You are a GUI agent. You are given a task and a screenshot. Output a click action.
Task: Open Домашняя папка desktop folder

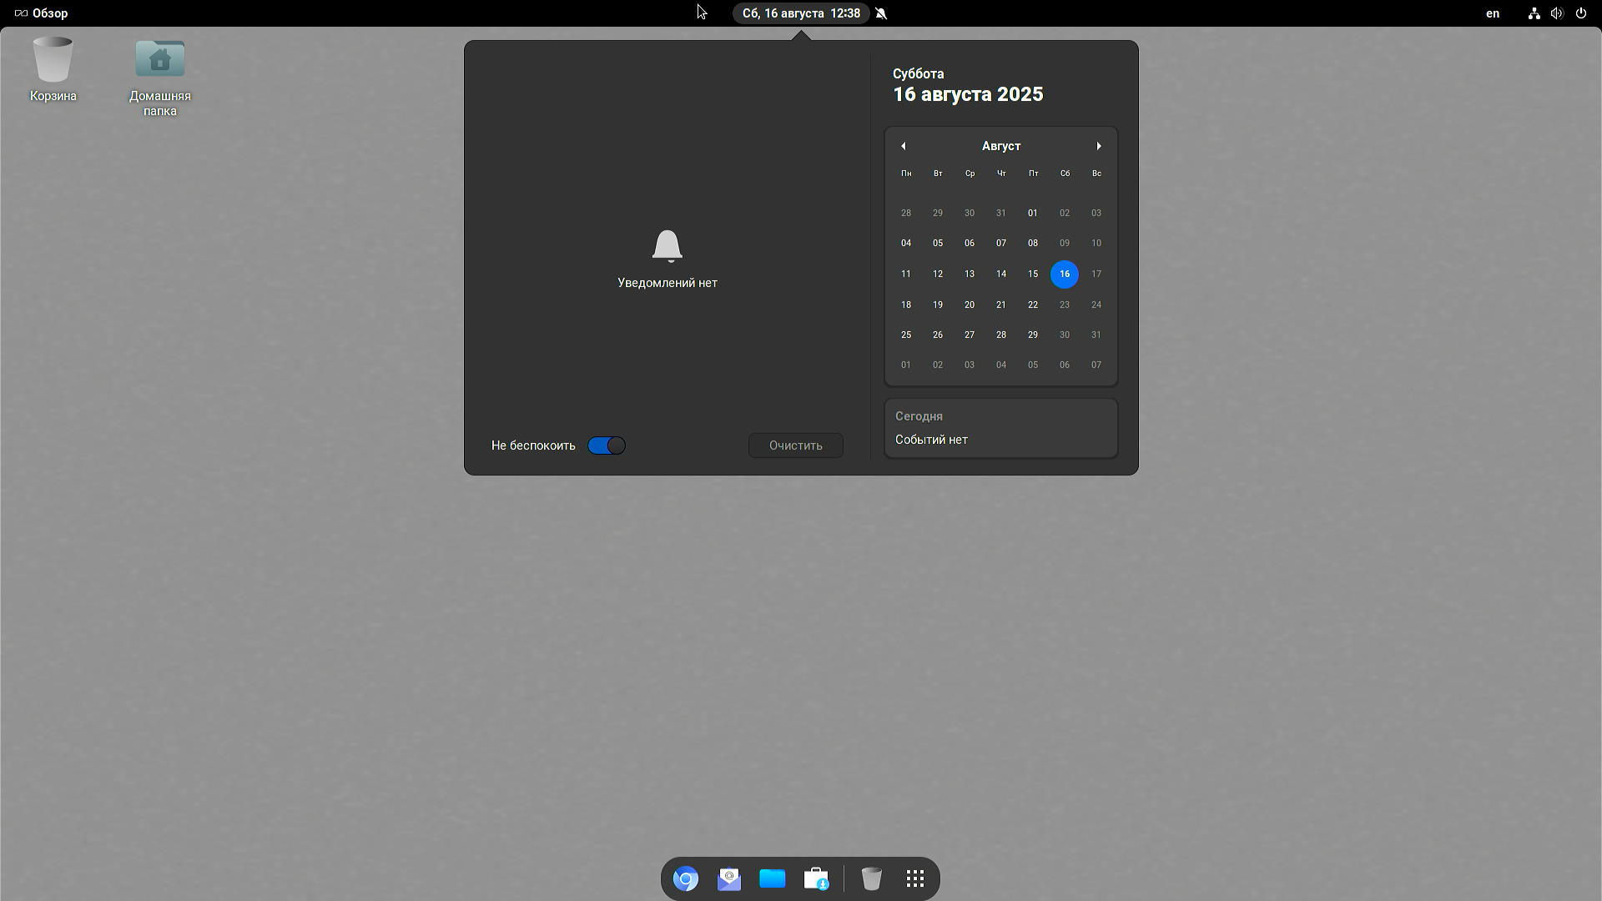[x=159, y=60]
